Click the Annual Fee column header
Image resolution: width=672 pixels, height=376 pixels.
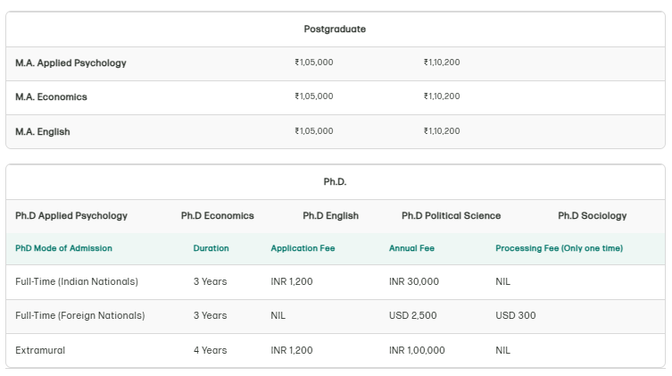pyautogui.click(x=411, y=248)
